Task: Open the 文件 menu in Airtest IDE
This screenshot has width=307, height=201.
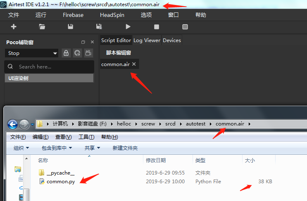Action: [14, 15]
